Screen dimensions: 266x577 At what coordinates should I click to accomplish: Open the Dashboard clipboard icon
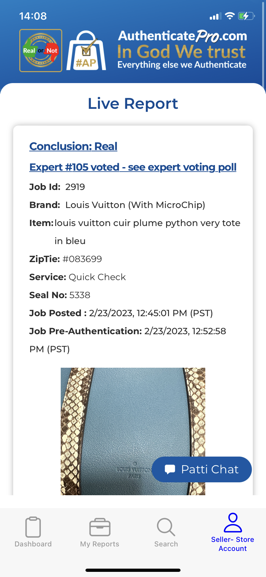33,527
